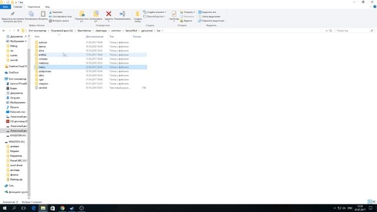
Task: Click Select all (Выделить все)
Action: (x=207, y=12)
